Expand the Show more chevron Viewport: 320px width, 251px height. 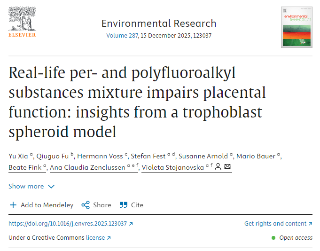click(51, 187)
